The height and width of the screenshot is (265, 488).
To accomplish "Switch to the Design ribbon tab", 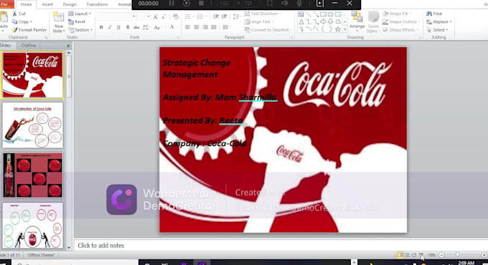I will point(70,4).
